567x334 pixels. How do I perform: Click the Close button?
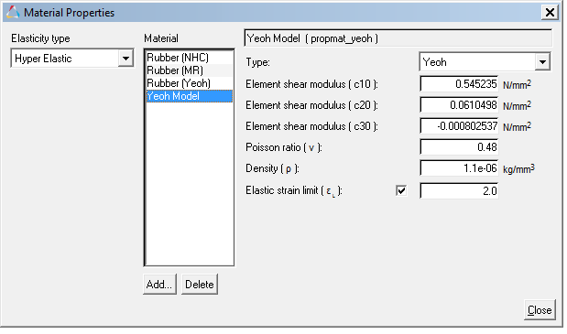point(540,310)
